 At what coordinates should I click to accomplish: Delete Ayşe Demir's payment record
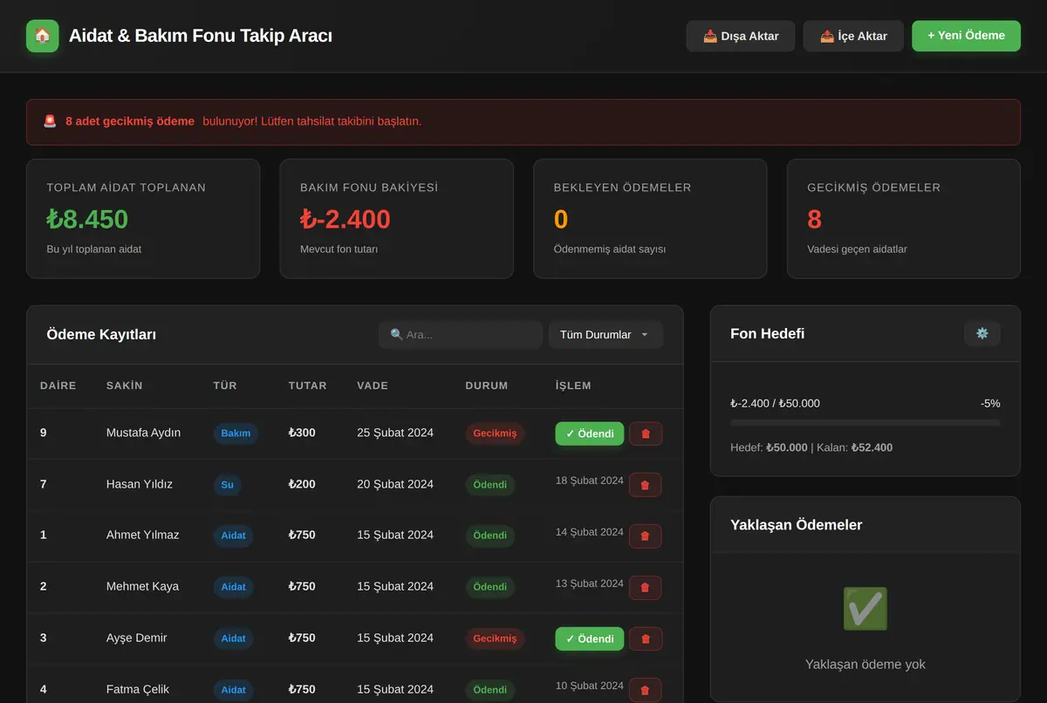coord(646,638)
